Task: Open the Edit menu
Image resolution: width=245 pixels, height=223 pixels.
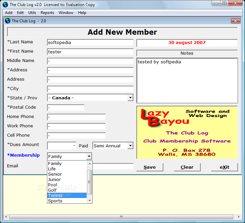Action: (x=20, y=13)
